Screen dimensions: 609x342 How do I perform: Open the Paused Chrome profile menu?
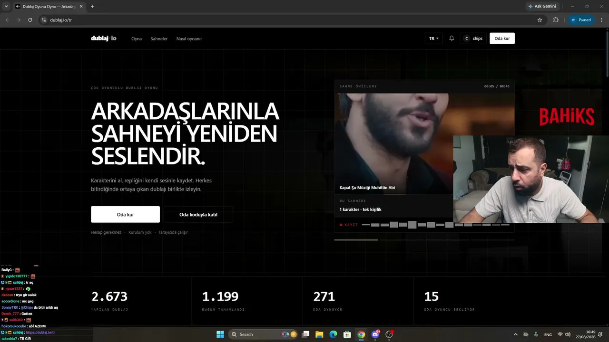(x=581, y=20)
